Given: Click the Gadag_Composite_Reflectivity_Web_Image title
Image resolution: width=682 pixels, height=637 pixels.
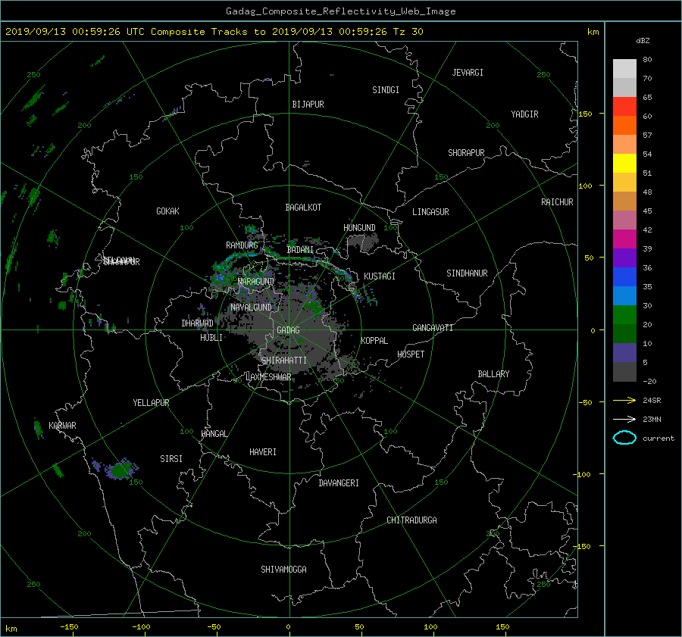Looking at the screenshot, I should [x=340, y=11].
